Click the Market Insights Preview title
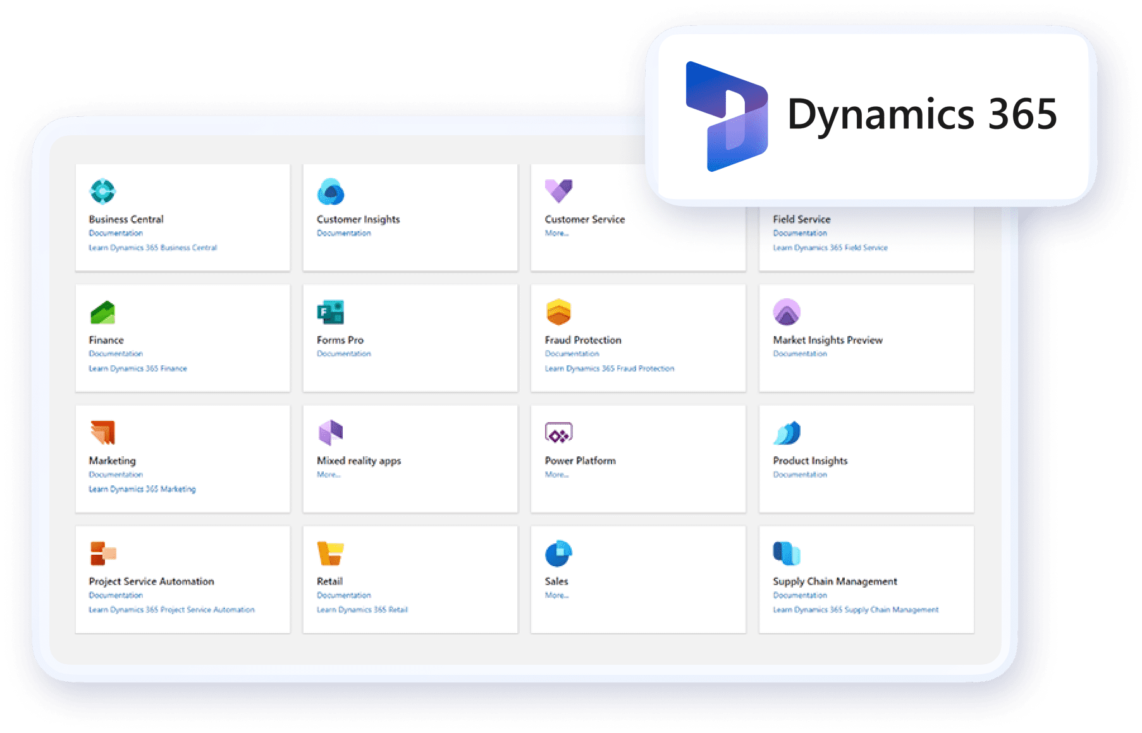Screen dimensions: 1142x733 (x=828, y=340)
